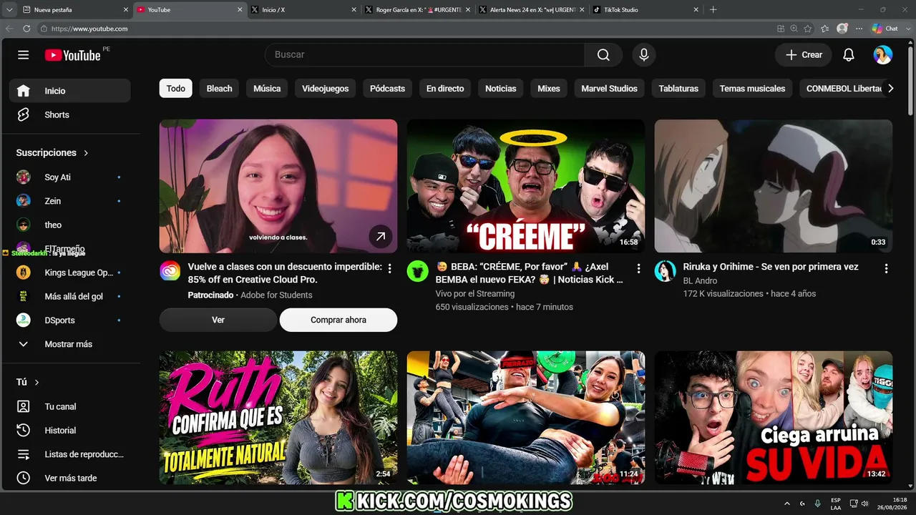Click the Comprar ahora button

point(338,320)
